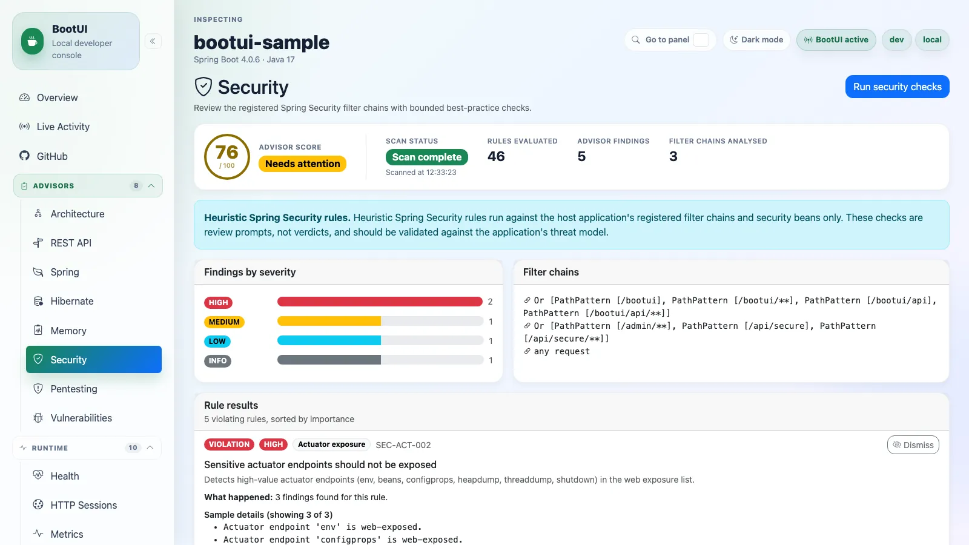Click the local profile badge
This screenshot has width=969, height=545.
coord(932,40)
